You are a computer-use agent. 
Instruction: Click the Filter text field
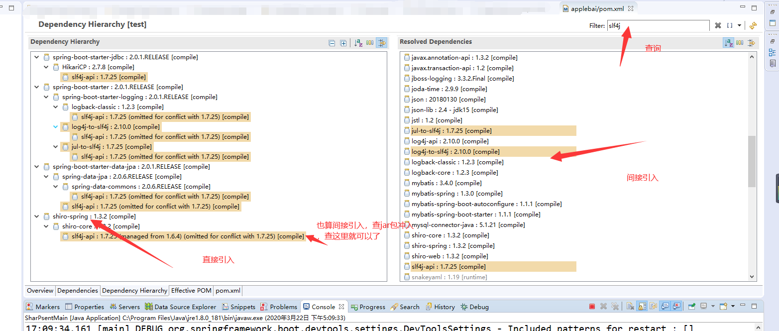[659, 25]
